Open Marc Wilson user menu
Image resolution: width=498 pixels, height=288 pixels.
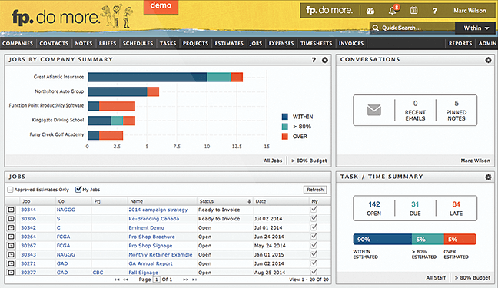point(470,11)
